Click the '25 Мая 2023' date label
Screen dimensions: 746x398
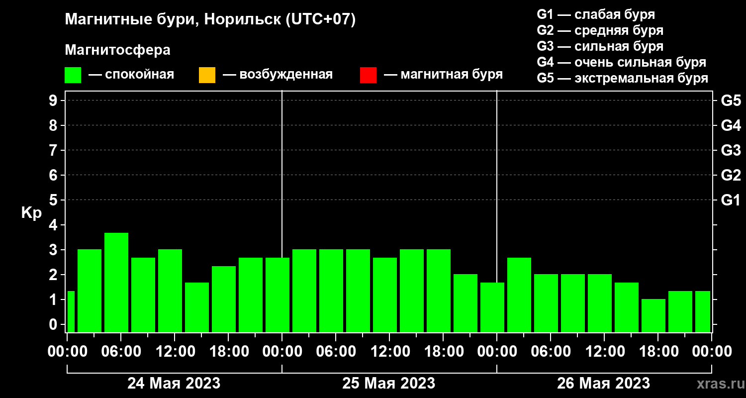point(389,384)
